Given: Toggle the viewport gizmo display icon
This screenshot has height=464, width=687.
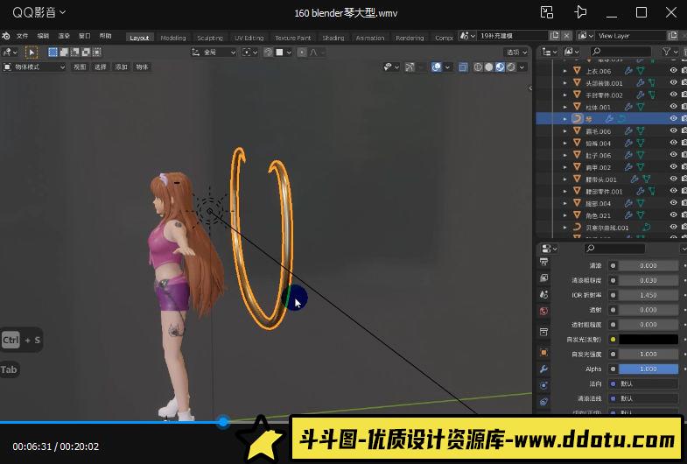Looking at the screenshot, I should (x=410, y=67).
